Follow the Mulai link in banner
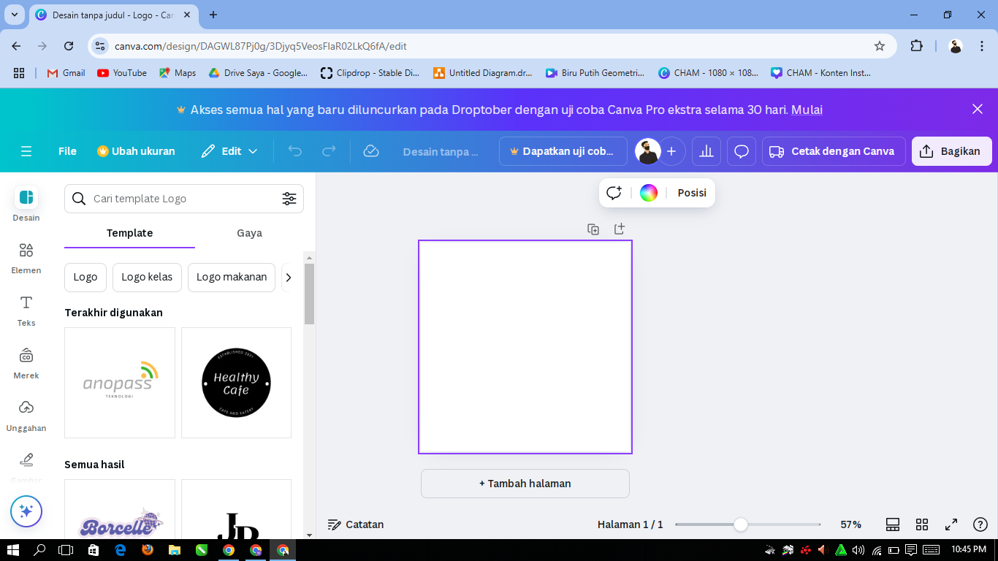 point(807,110)
